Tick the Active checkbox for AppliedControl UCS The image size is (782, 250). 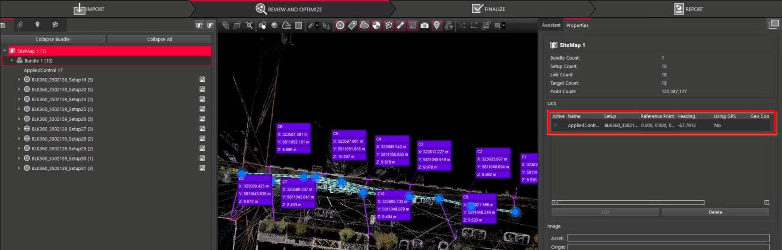(x=555, y=126)
